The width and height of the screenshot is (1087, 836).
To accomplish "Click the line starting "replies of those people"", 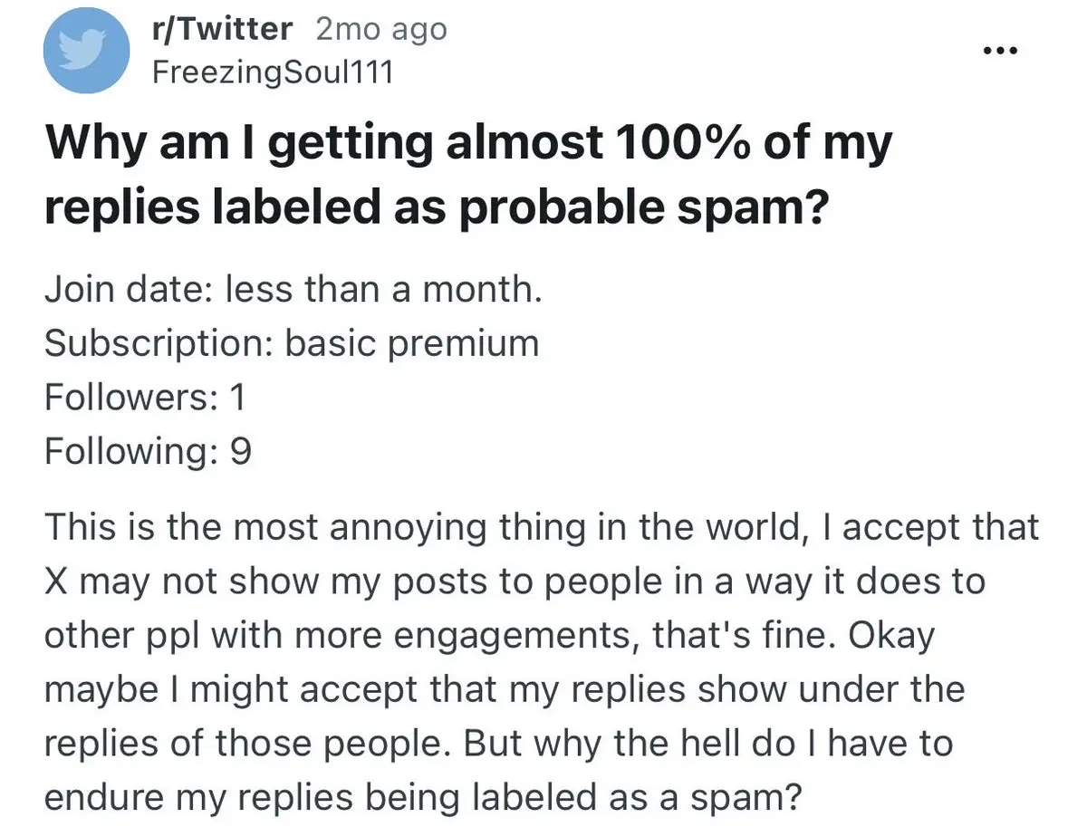I will pyautogui.click(x=498, y=743).
